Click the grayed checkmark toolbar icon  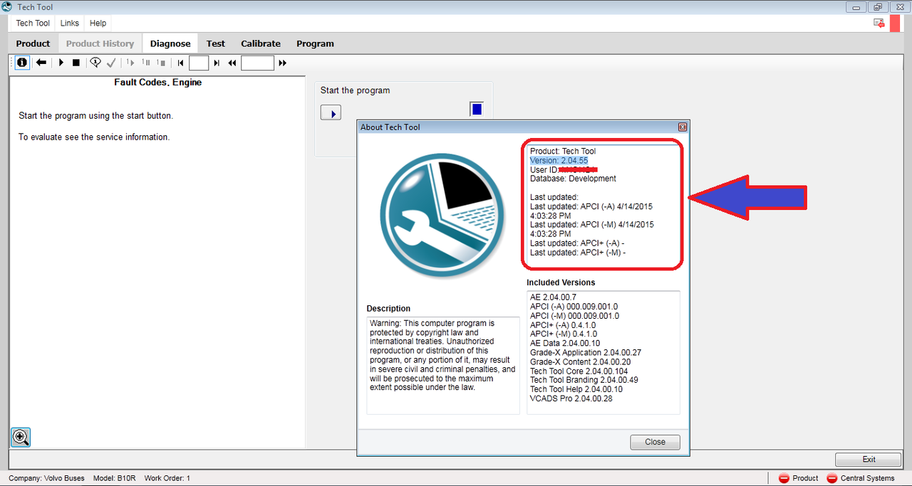pyautogui.click(x=111, y=63)
